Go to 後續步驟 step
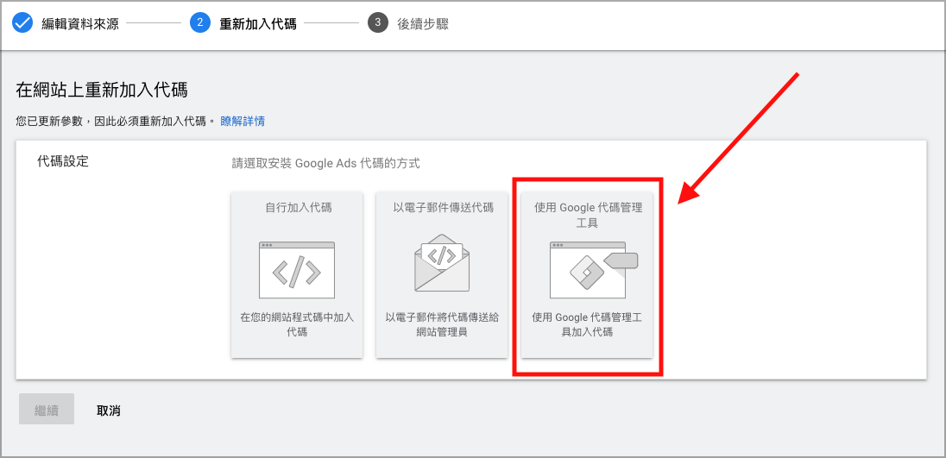This screenshot has height=458, width=946. 422,24
